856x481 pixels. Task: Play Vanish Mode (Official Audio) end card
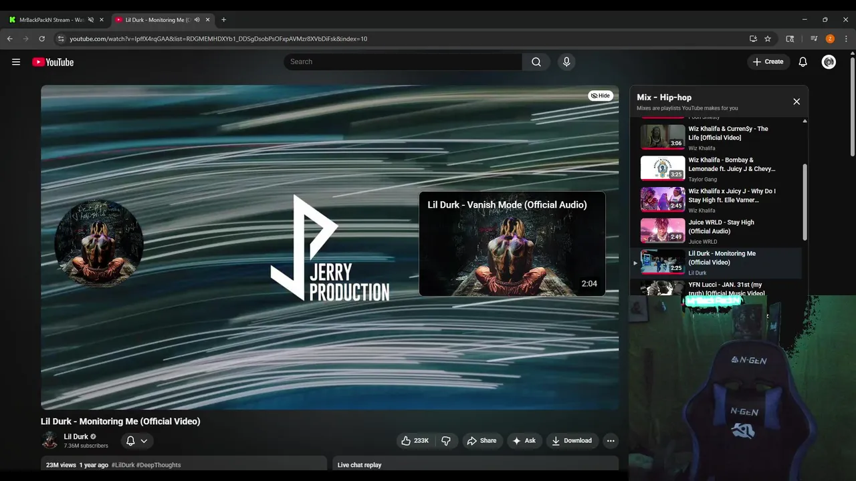click(512, 244)
